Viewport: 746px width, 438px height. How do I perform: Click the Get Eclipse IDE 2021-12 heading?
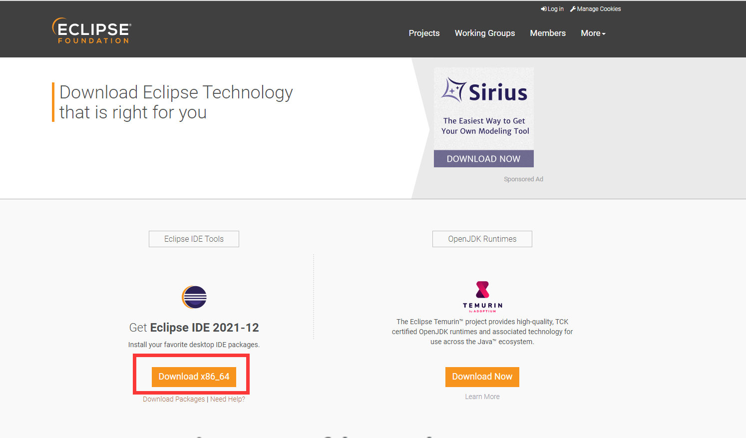pos(194,328)
